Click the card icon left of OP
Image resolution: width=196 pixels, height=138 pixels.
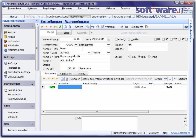click(x=121, y=27)
